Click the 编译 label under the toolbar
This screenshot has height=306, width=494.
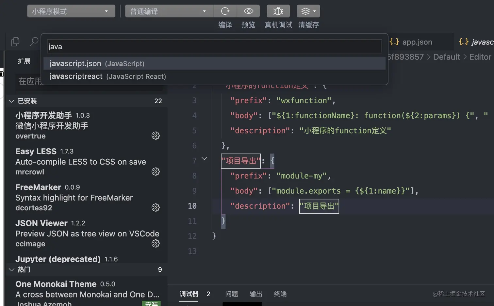225,25
